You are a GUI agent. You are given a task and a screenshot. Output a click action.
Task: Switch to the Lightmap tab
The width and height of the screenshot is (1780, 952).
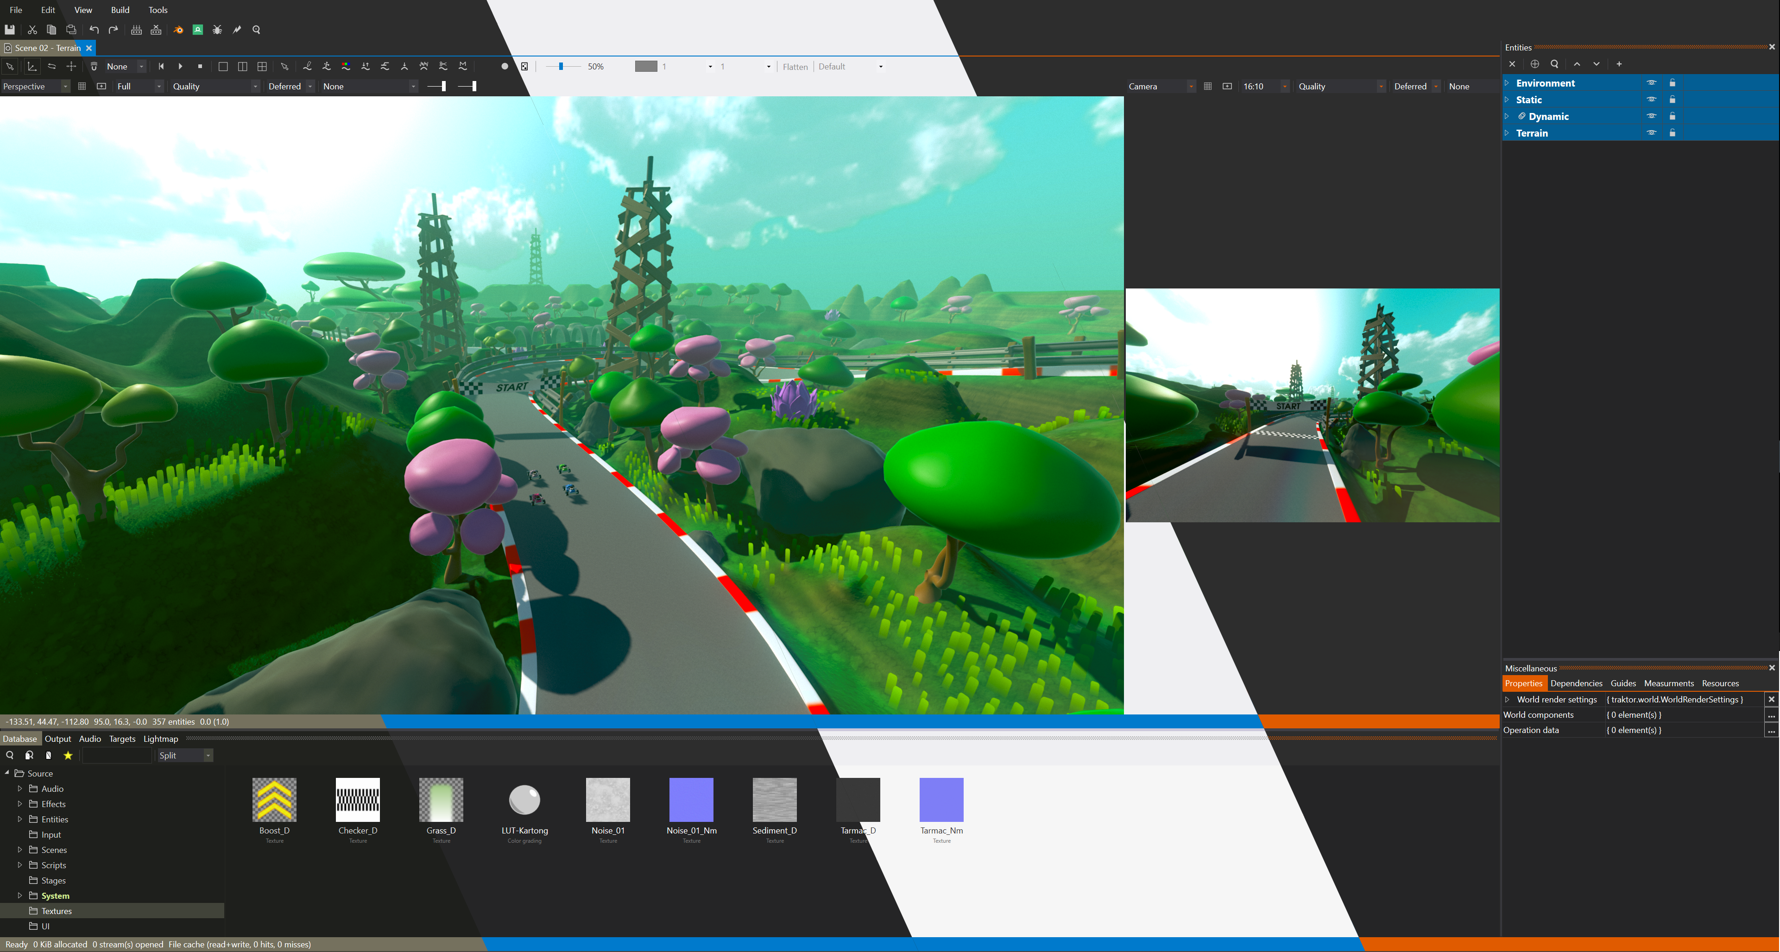tap(160, 739)
